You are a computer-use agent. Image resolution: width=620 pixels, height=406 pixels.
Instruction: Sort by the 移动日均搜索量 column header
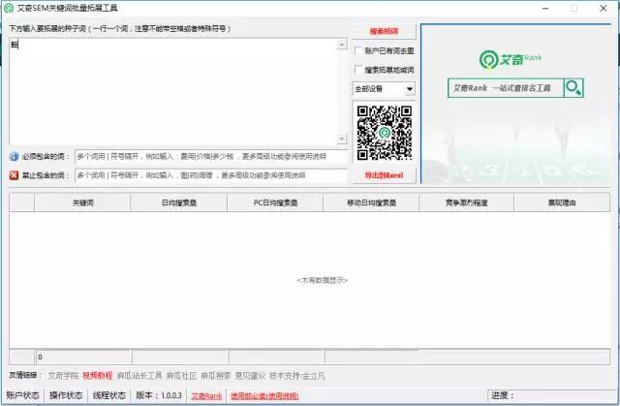coord(371,203)
